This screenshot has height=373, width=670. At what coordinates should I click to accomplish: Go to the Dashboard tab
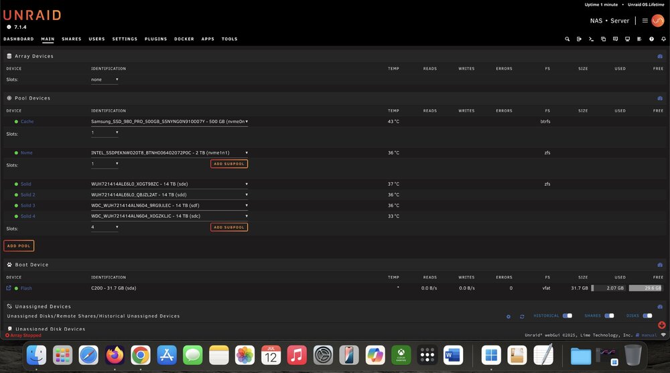19,39
